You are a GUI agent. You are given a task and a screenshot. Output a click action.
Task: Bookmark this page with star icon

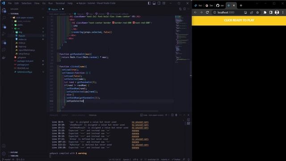pyautogui.click(x=257, y=13)
